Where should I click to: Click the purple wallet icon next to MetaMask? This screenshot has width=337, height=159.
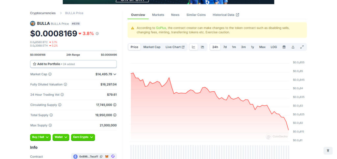click(113, 156)
